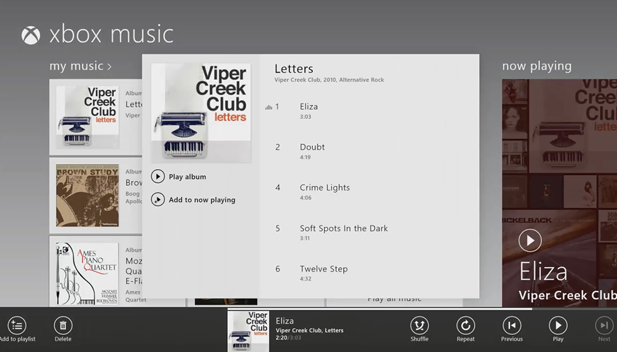Skip back with the Previous button
617x352 pixels.
pos(512,325)
